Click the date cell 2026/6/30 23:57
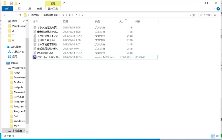The image size is (222, 140). point(72,36)
